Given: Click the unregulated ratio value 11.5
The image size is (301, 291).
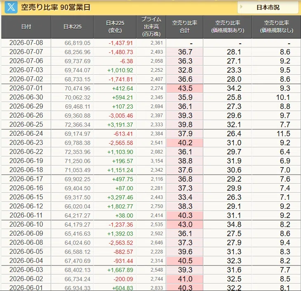Looking at the screenshot, I should tap(283, 134).
